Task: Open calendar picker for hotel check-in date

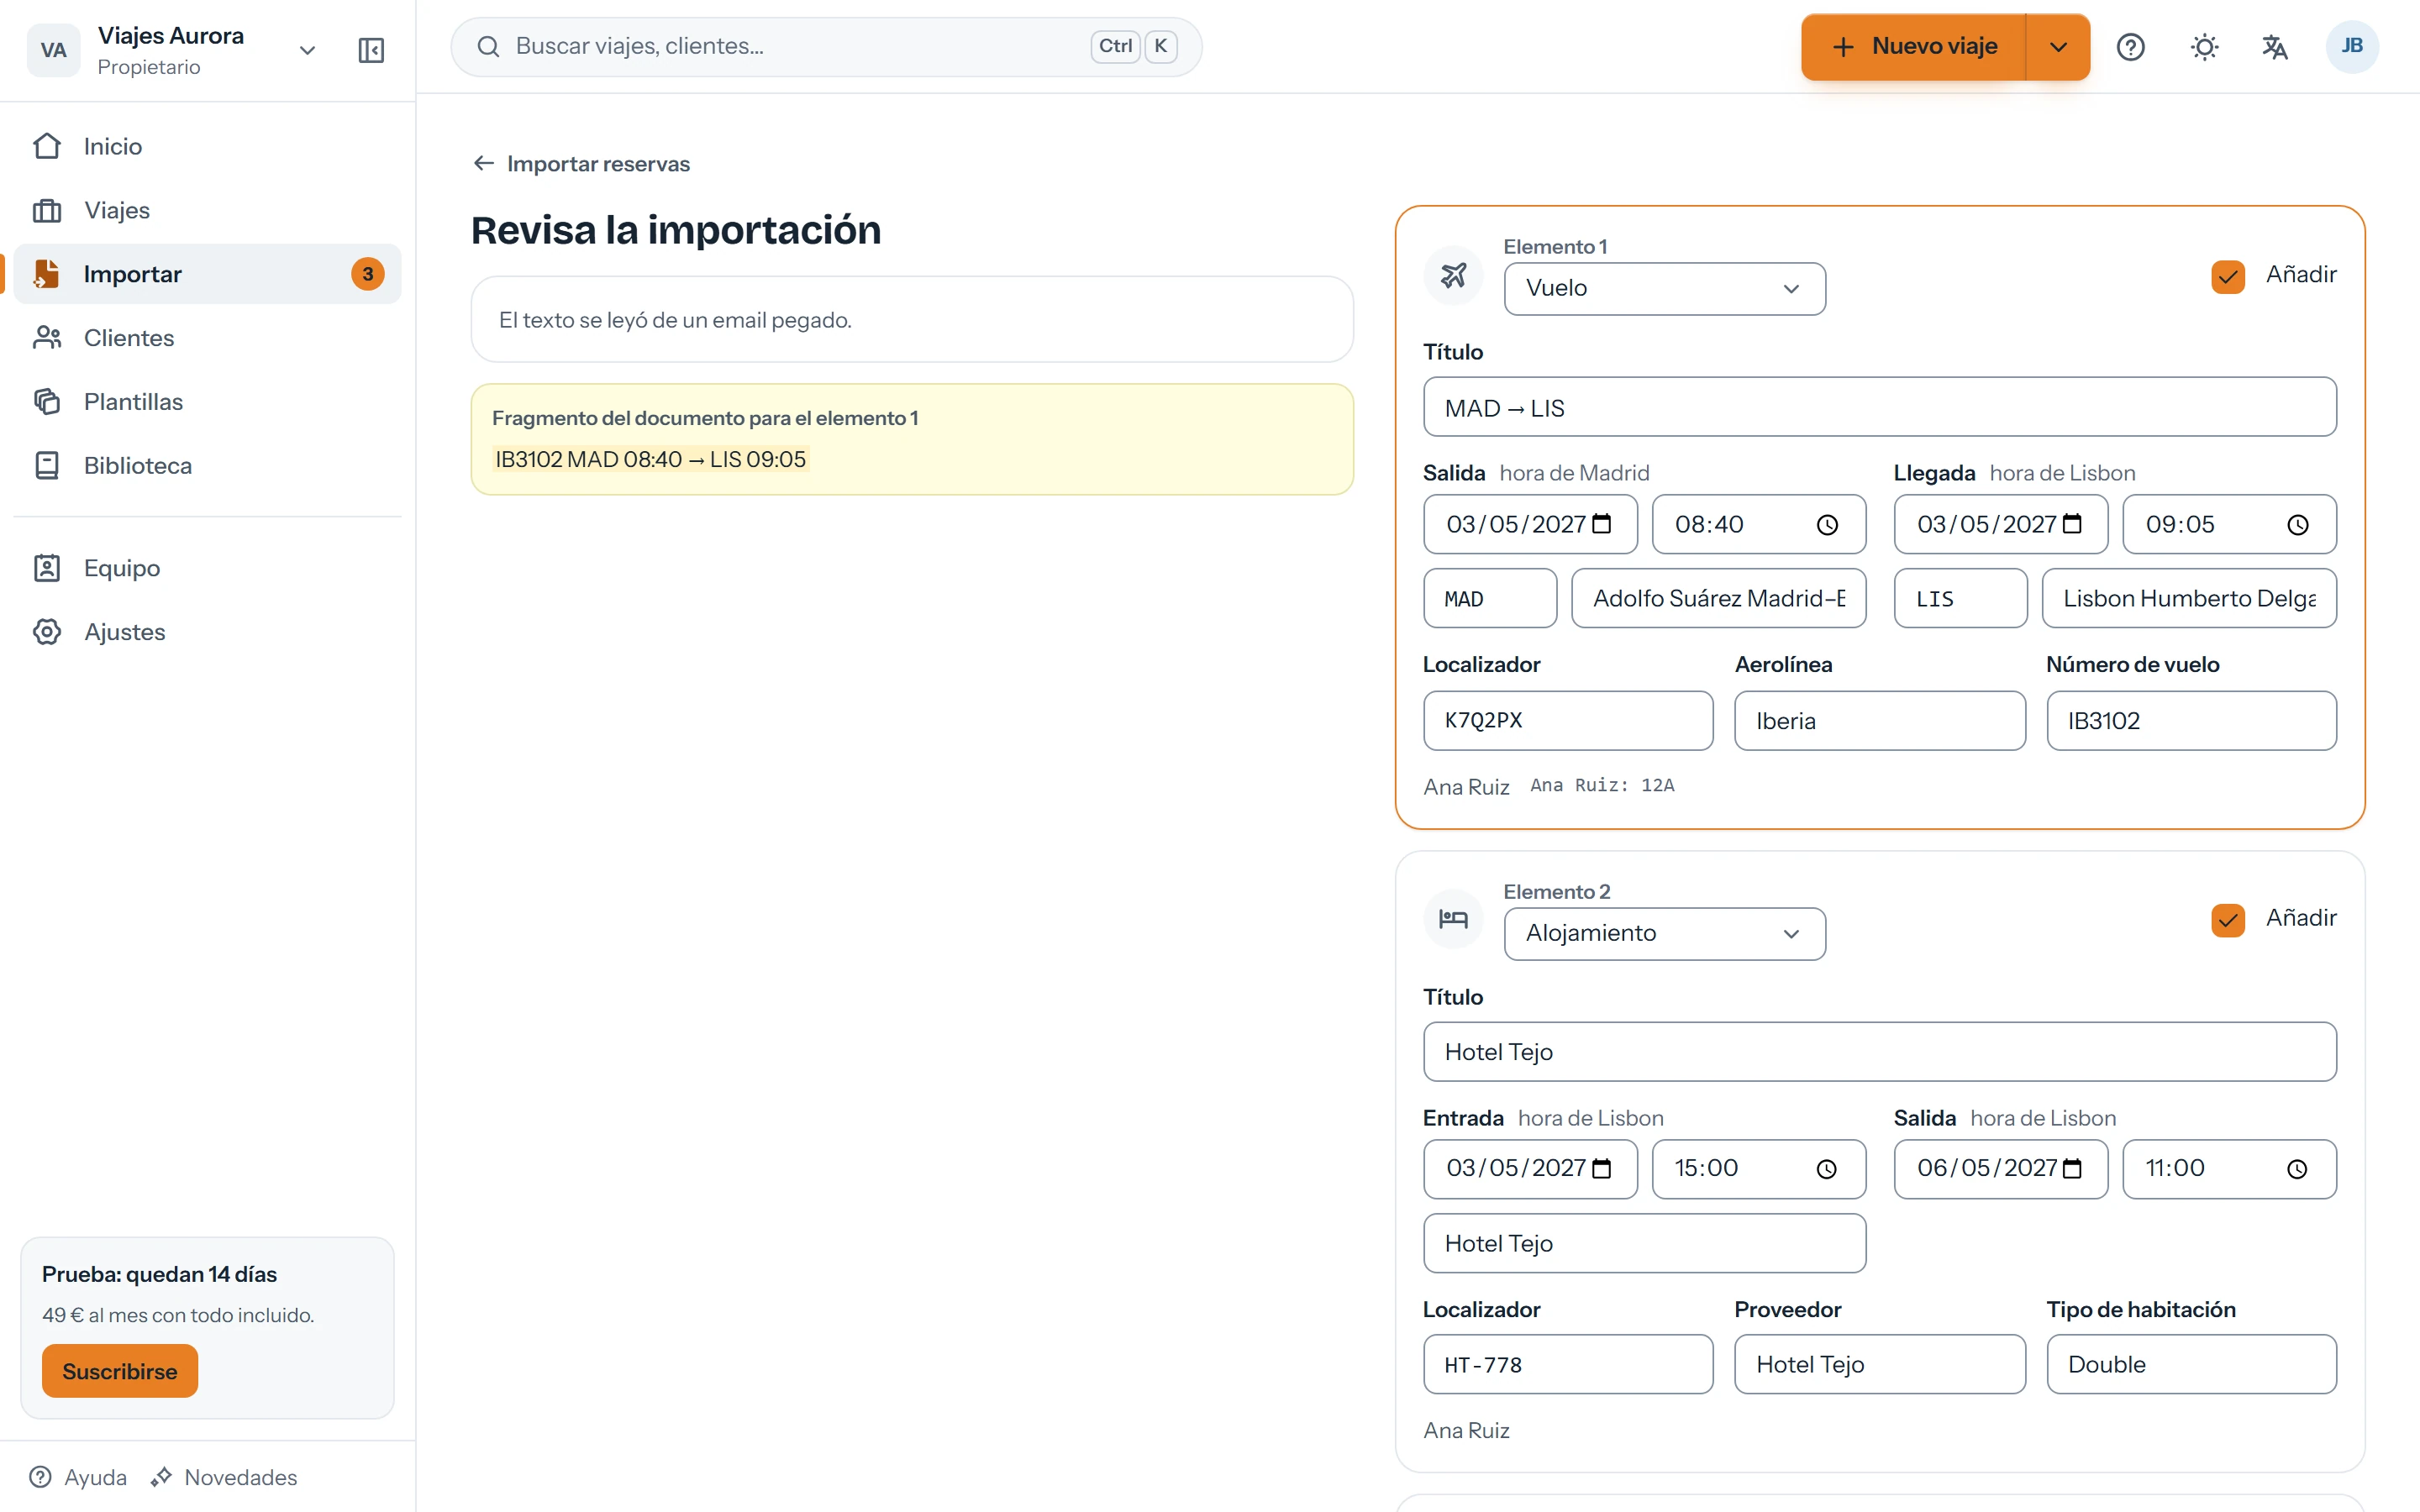Action: pos(1602,1168)
